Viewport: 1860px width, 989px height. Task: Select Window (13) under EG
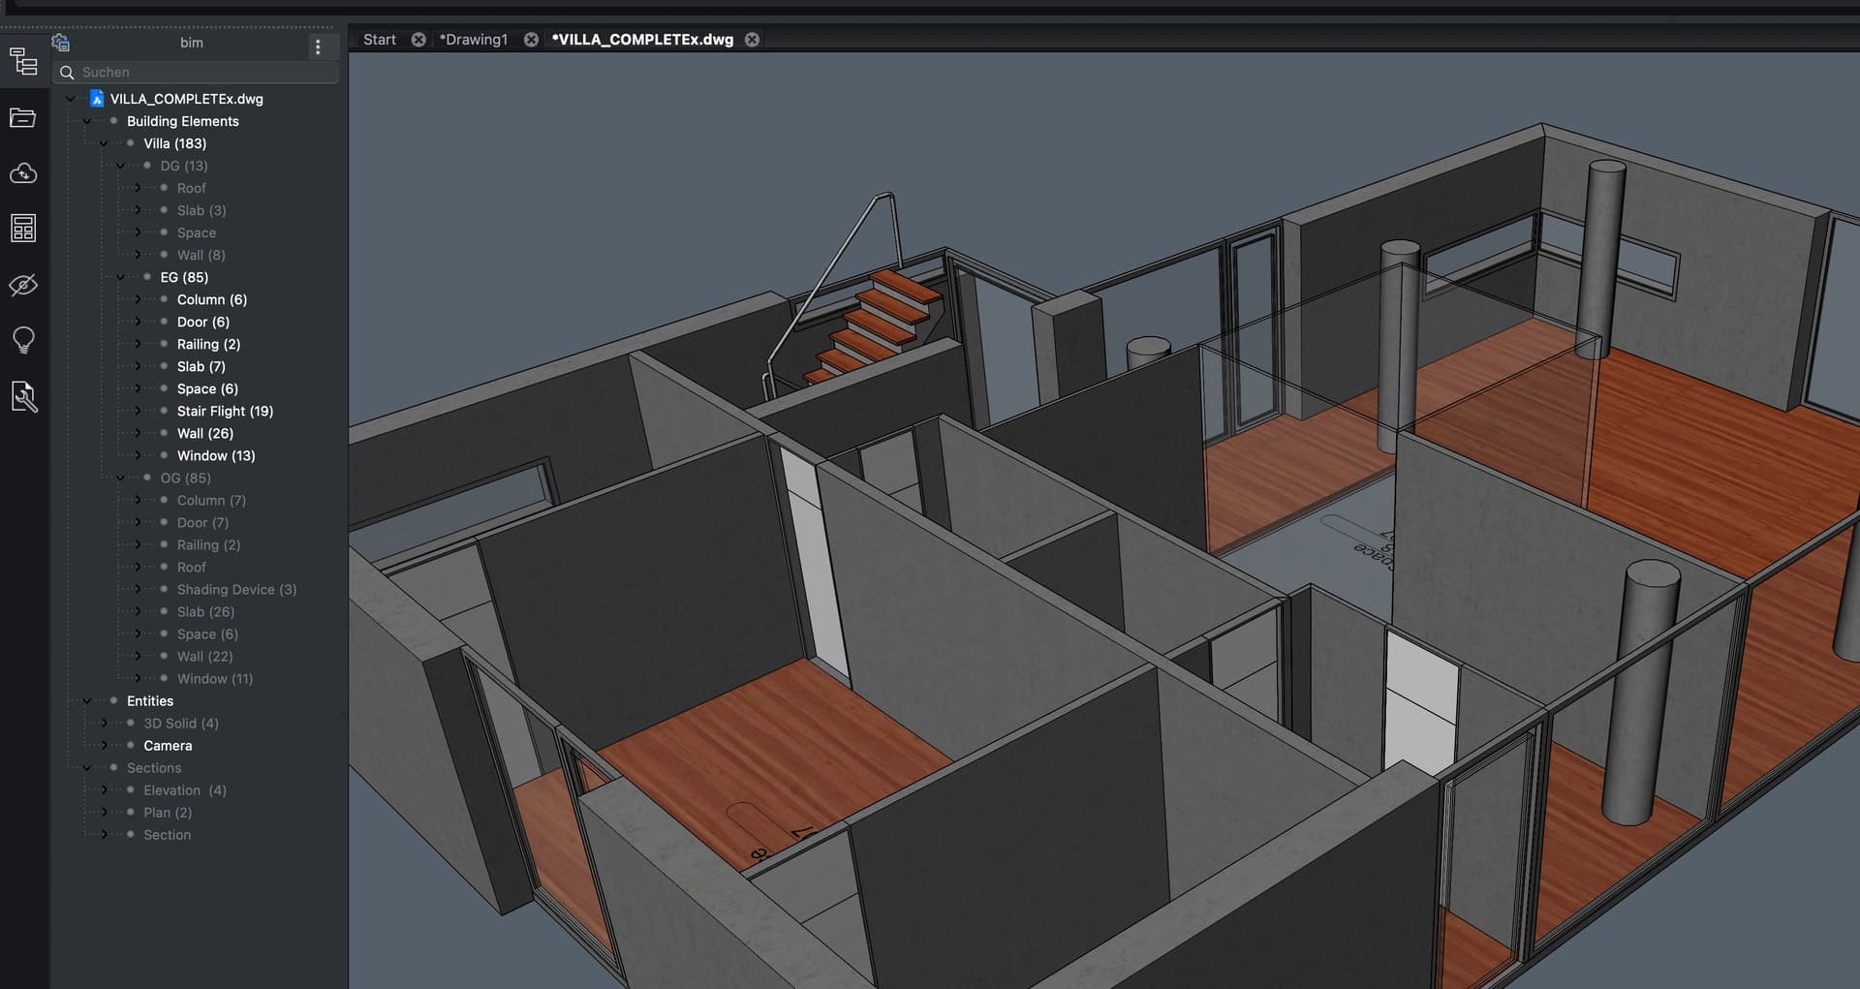tap(215, 455)
